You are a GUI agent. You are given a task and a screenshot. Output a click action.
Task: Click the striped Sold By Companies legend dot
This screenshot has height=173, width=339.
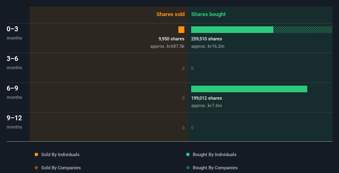36,168
